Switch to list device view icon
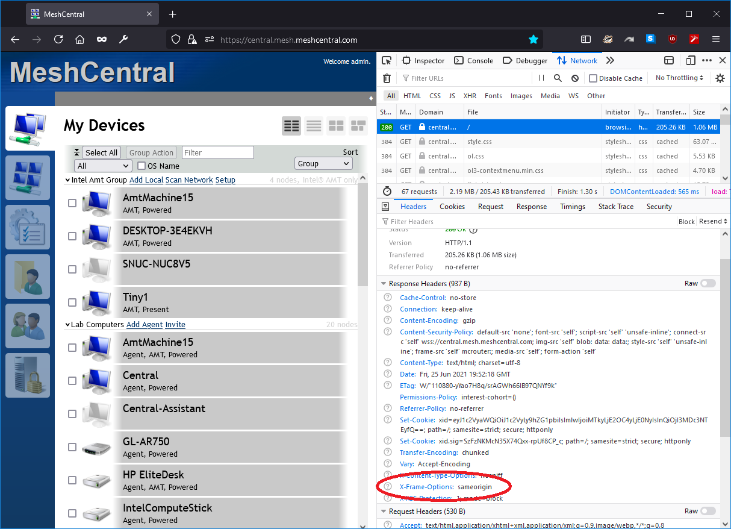The width and height of the screenshot is (731, 529). coord(314,125)
